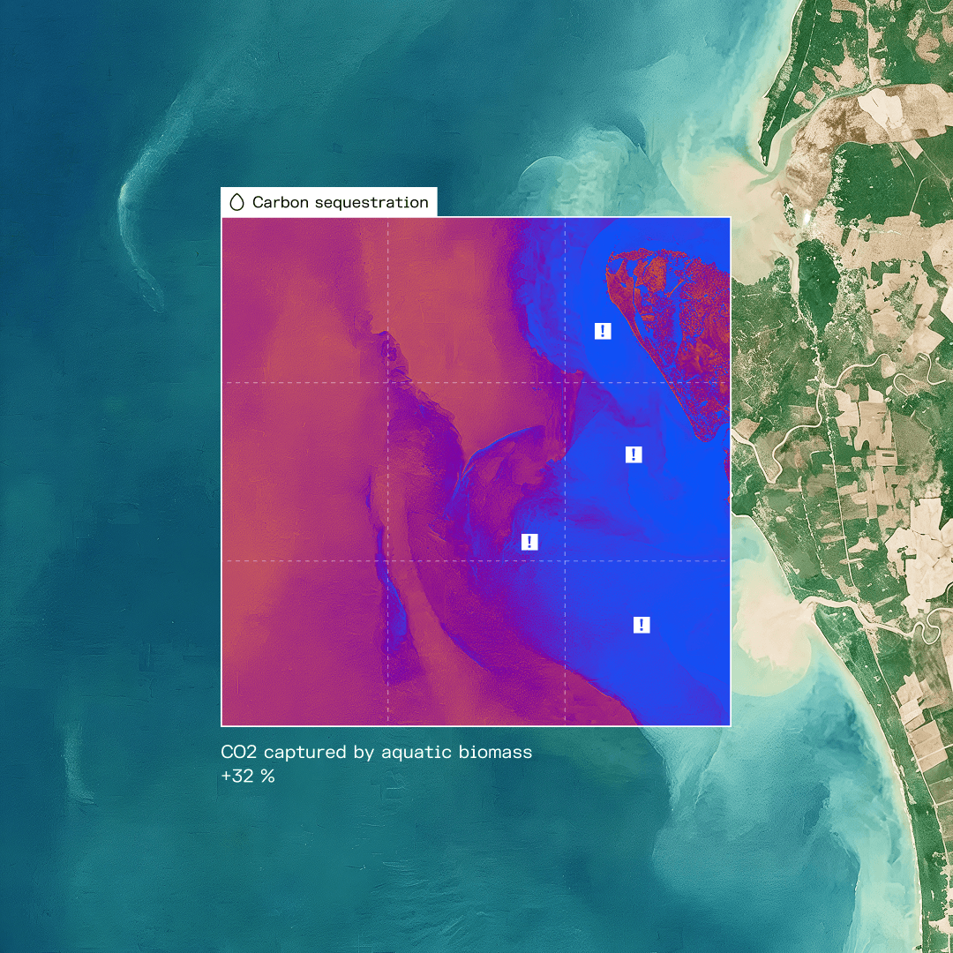Select the lowest alert marker on the heatmap
The height and width of the screenshot is (953, 953).
click(642, 625)
